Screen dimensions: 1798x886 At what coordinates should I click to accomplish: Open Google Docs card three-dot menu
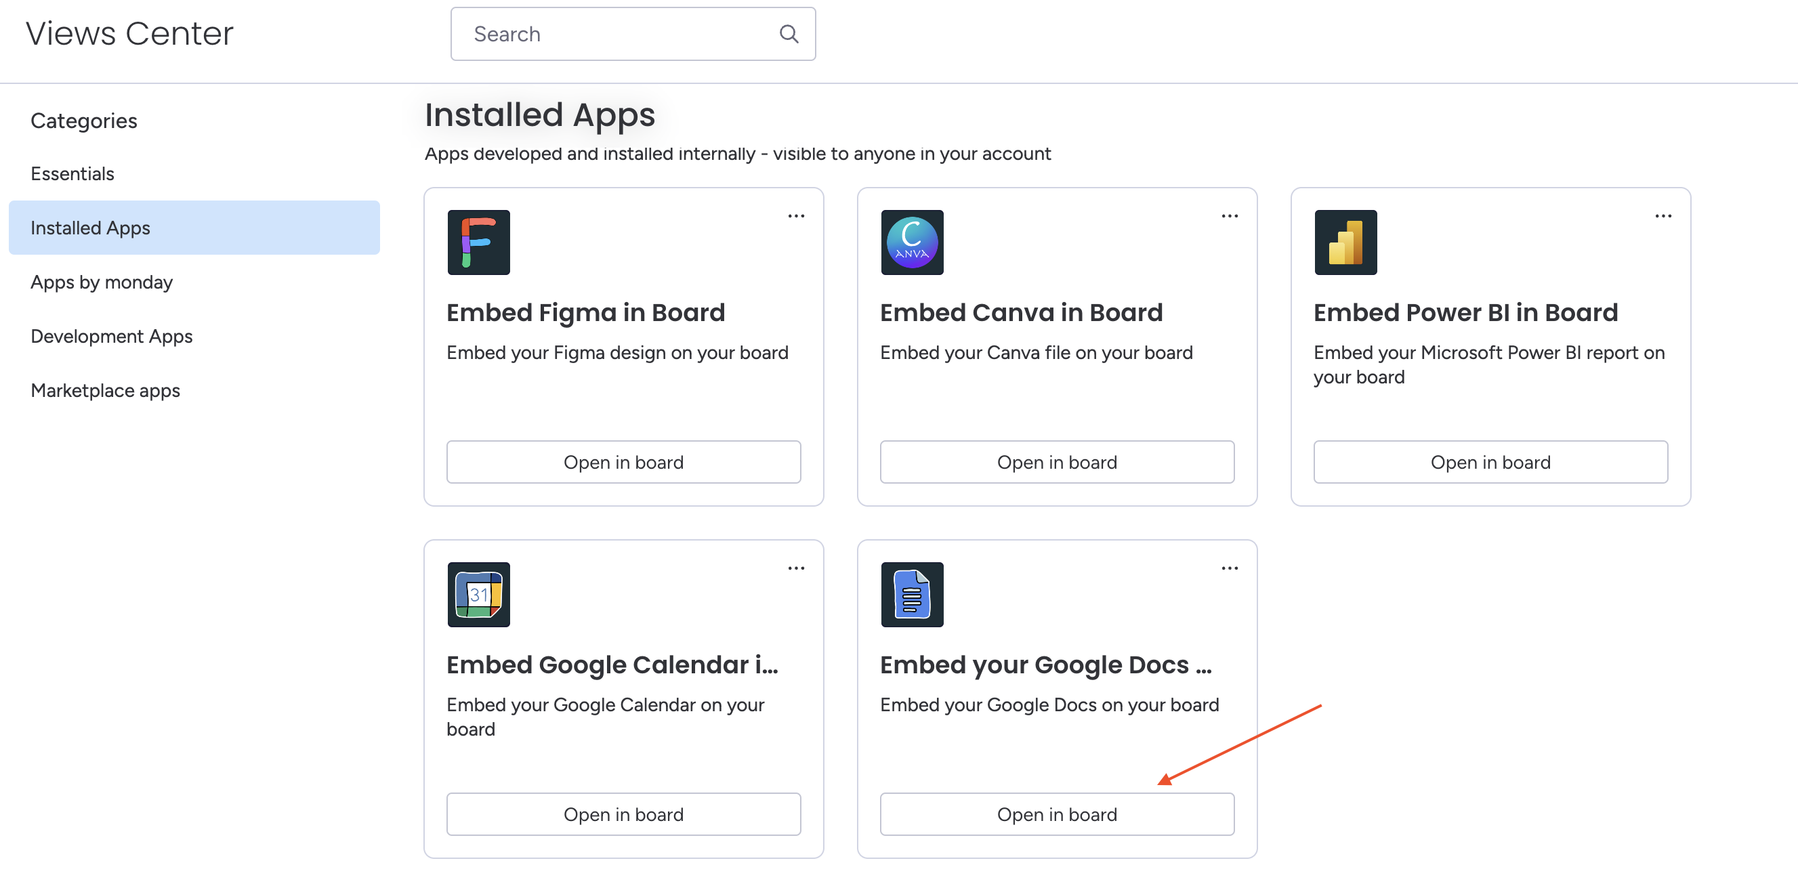[x=1229, y=568]
